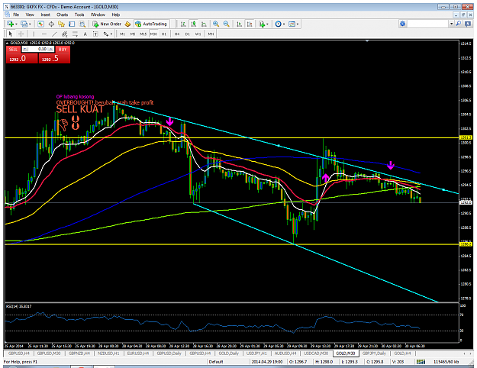Open the Templates toolbar icon
Viewport: 477px width, 368px height.
(292, 24)
